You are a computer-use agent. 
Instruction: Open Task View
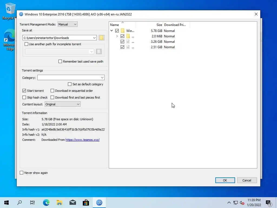pyautogui.click(x=32, y=203)
